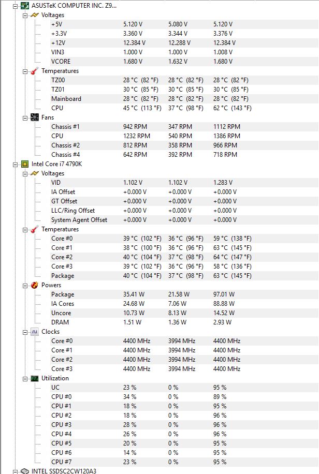Click the fan icon next to Fans
This screenshot has height=474, width=319.
pos(35,117)
